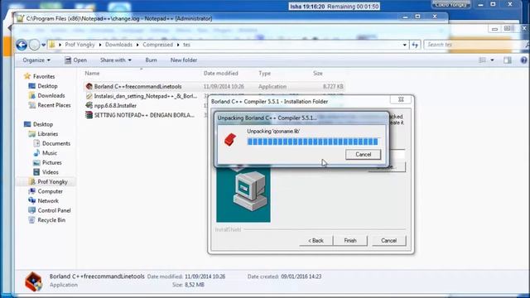Viewport: 530px width, 298px height.
Task: Click the Notepad++ title bar icon
Action: tap(20, 18)
